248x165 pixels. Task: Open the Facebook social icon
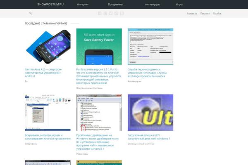(100, 13)
